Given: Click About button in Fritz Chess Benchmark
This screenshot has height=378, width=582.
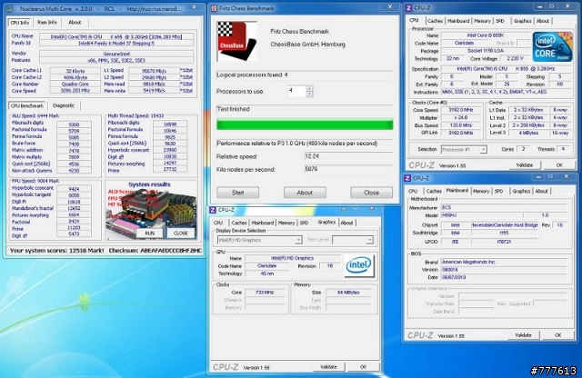Looking at the screenshot, I should (x=305, y=193).
